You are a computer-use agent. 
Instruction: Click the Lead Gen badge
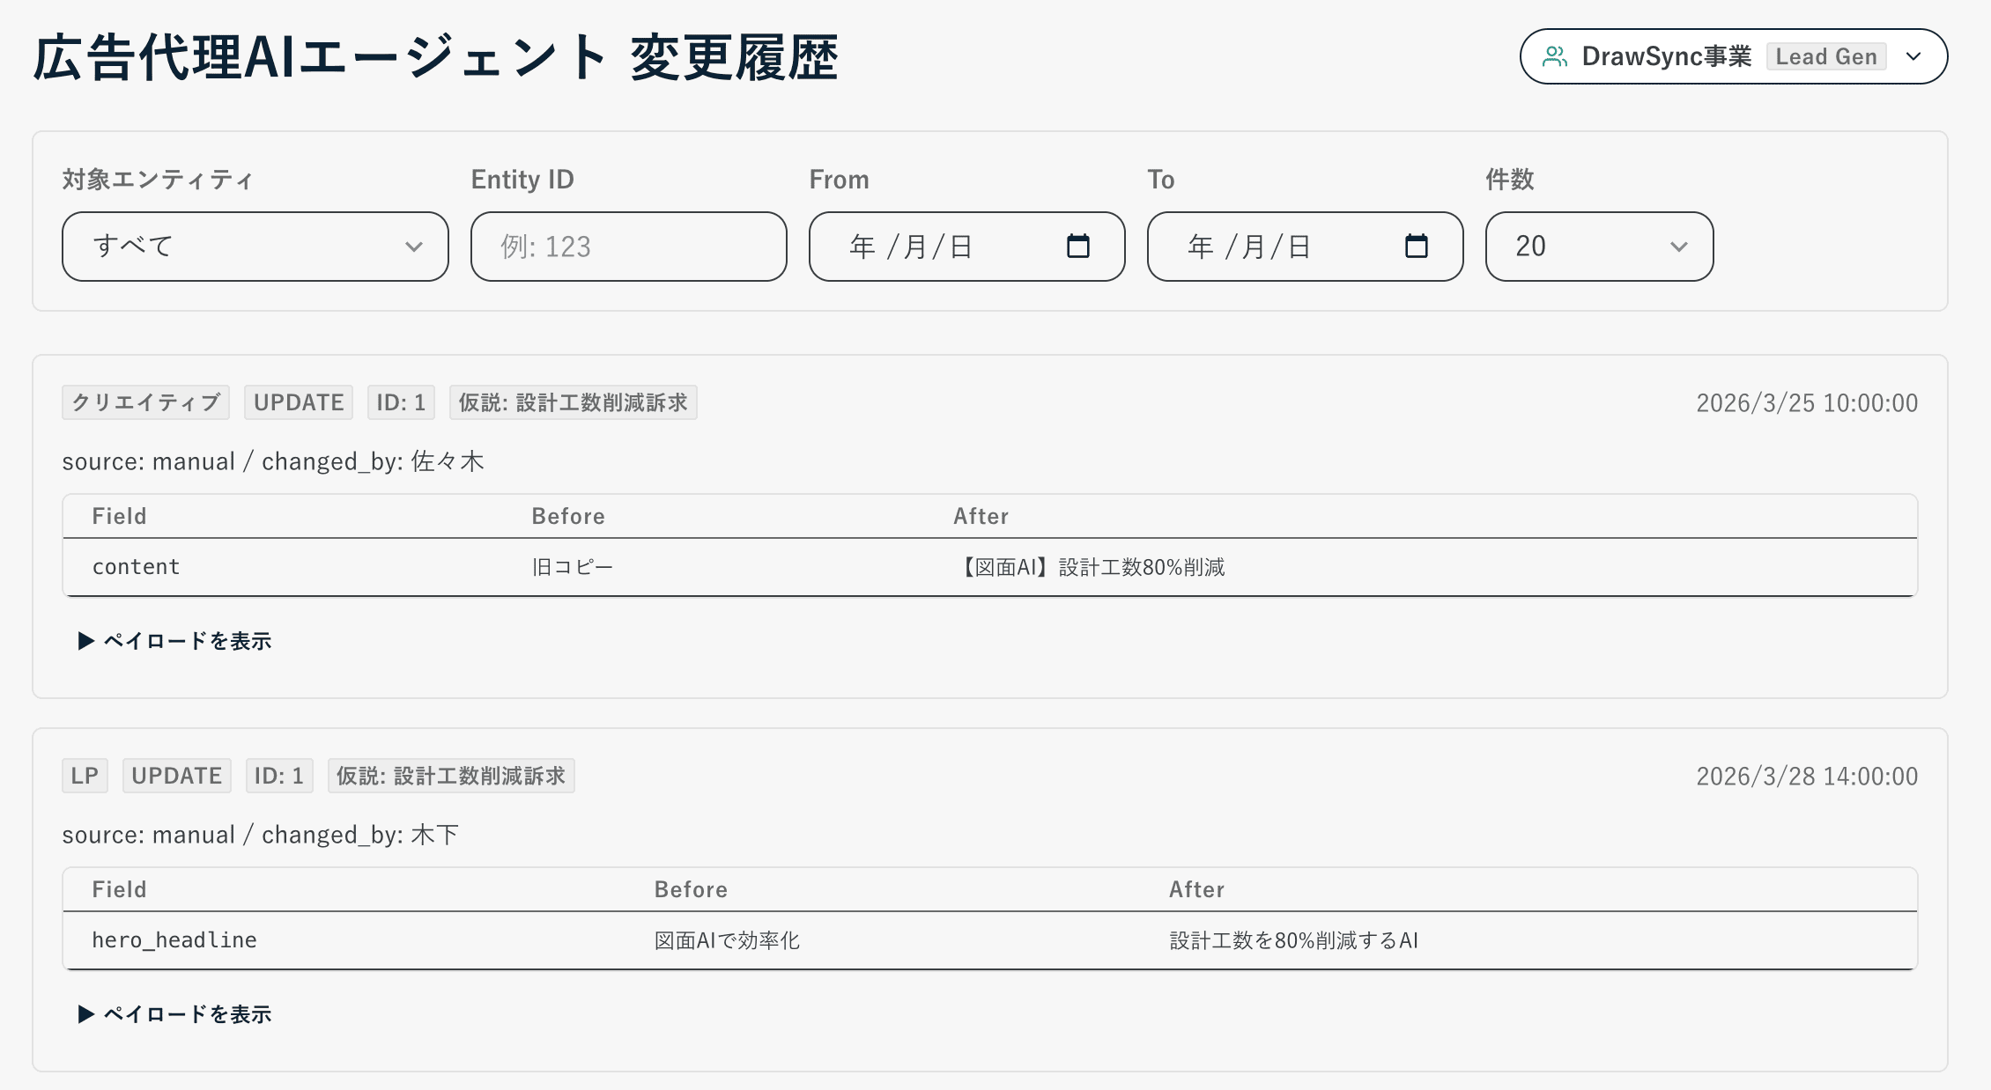click(x=1824, y=56)
